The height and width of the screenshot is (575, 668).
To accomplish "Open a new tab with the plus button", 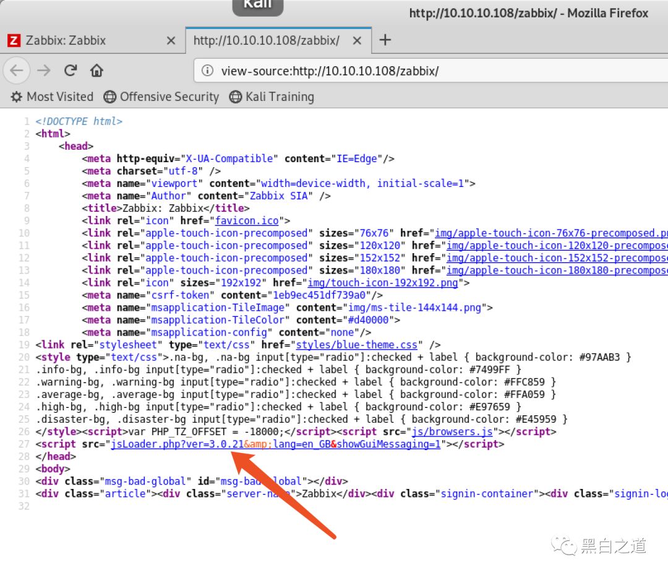I will [385, 40].
